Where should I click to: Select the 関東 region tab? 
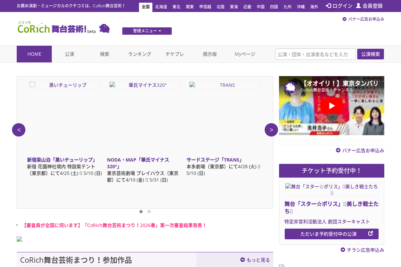[190, 7]
